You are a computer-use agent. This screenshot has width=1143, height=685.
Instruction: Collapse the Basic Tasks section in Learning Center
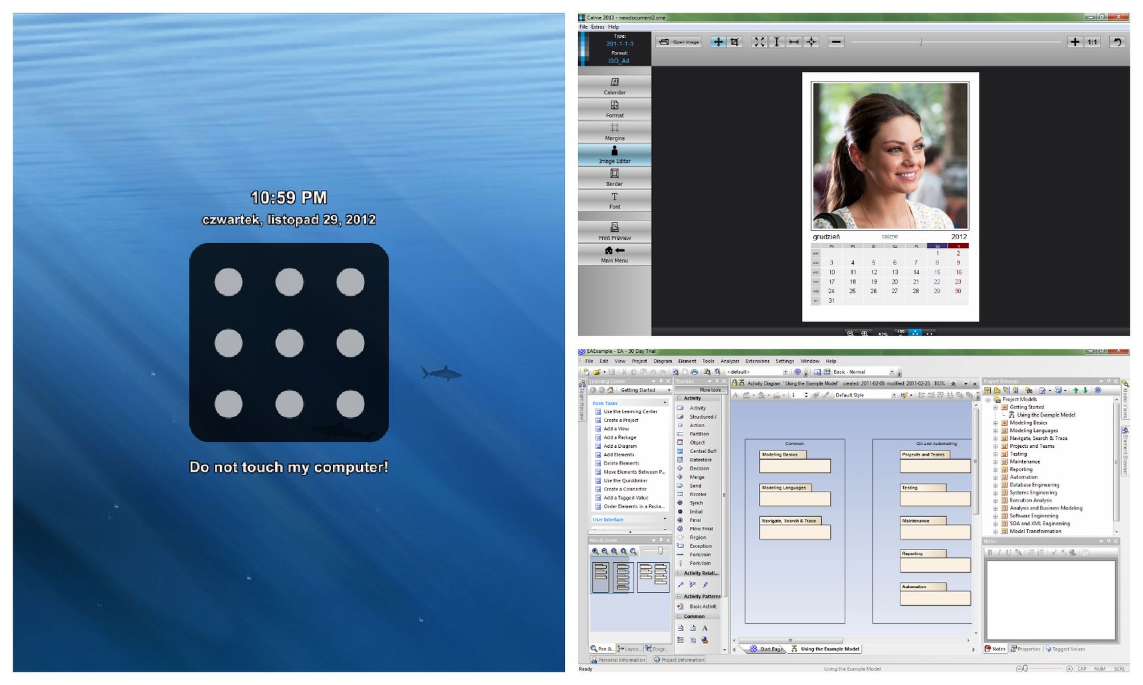665,403
